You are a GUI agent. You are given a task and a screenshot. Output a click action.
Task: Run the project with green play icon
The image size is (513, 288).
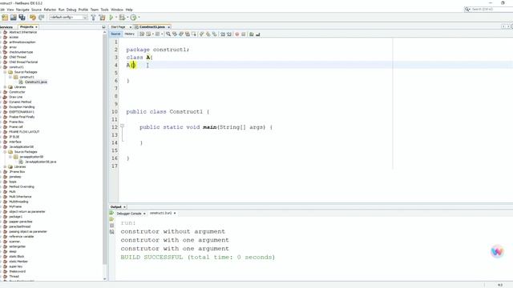[111, 18]
